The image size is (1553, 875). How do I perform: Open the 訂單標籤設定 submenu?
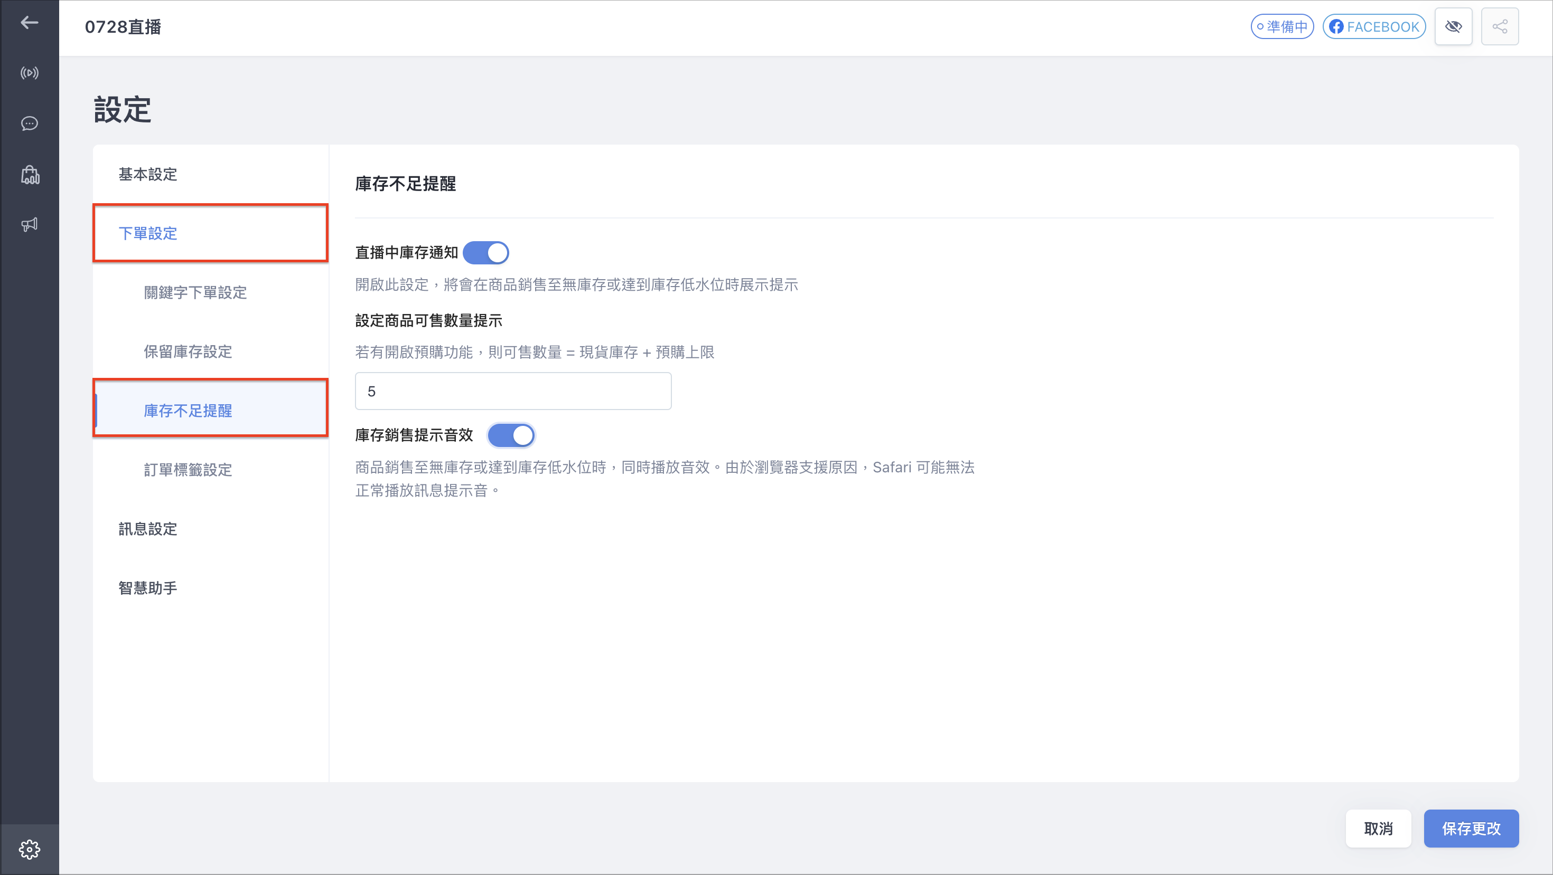(x=210, y=469)
